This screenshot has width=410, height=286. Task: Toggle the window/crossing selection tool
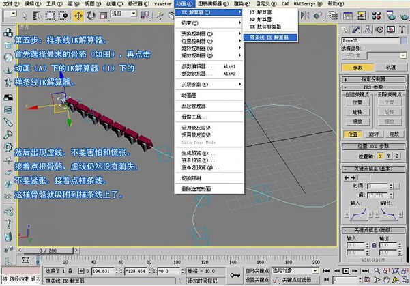(x=63, y=16)
